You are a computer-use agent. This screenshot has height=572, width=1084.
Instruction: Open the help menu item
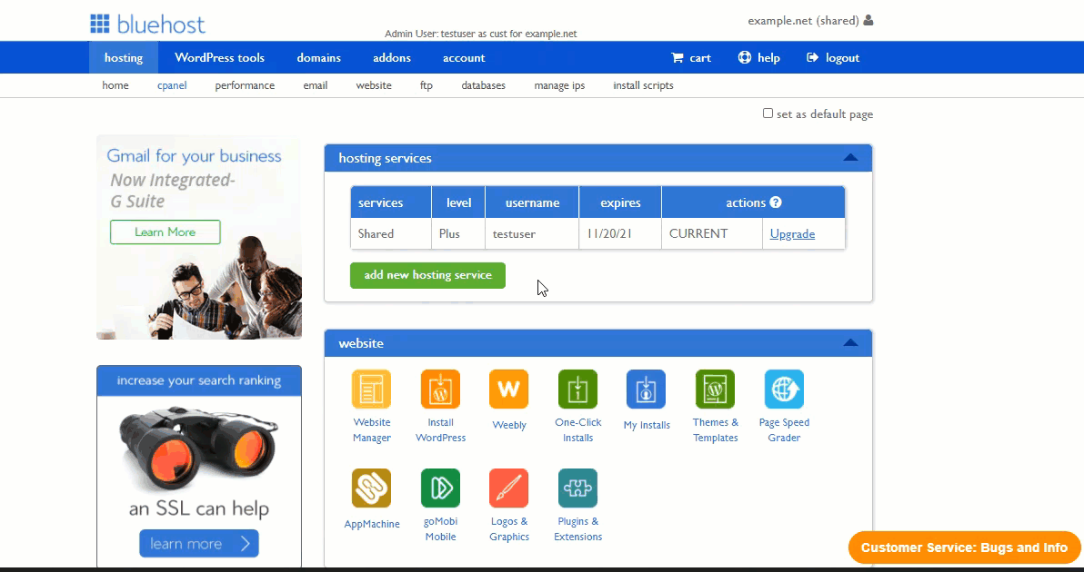point(759,58)
